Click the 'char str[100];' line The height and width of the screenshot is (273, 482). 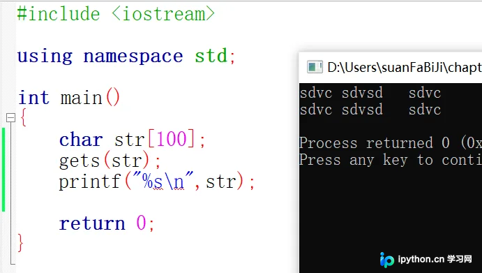click(x=132, y=140)
